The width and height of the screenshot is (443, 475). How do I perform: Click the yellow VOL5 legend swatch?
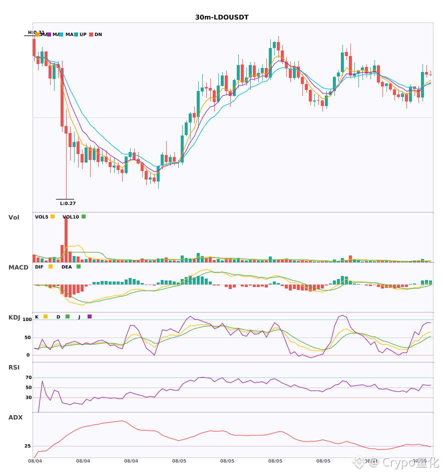pyautogui.click(x=53, y=216)
